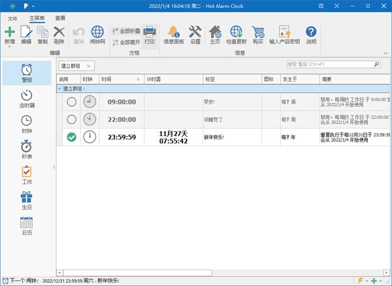Select 秒表 stopwatch in sidebar
This screenshot has width=392, height=286.
coord(27,150)
